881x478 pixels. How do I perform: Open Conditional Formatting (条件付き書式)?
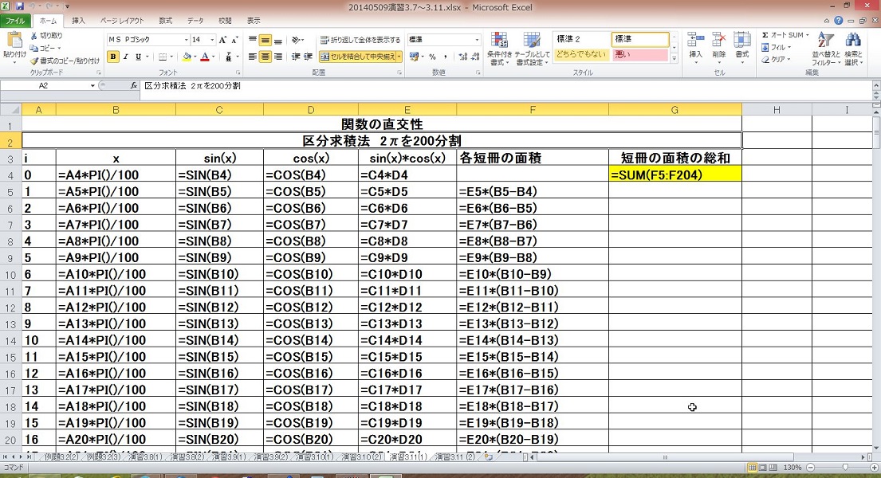[498, 48]
